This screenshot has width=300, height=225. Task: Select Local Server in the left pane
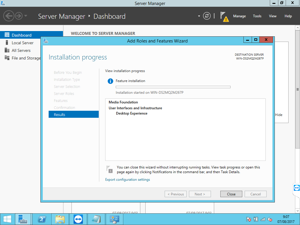[22, 43]
